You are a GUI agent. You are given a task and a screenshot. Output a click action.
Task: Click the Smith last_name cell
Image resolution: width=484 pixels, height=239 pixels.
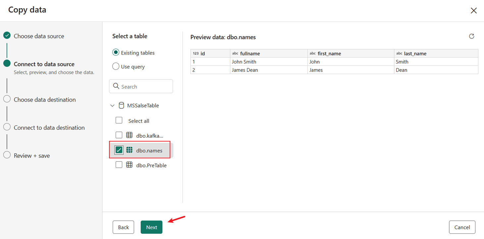pyautogui.click(x=436, y=62)
